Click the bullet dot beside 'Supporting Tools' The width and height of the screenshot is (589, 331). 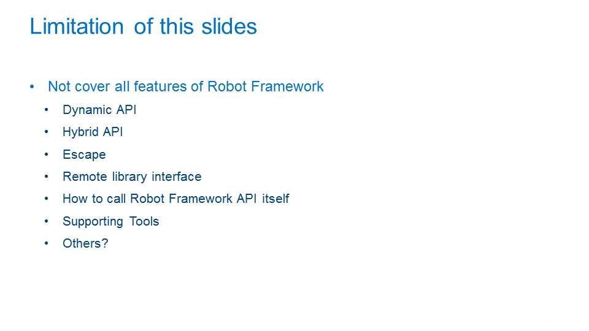pos(46,221)
